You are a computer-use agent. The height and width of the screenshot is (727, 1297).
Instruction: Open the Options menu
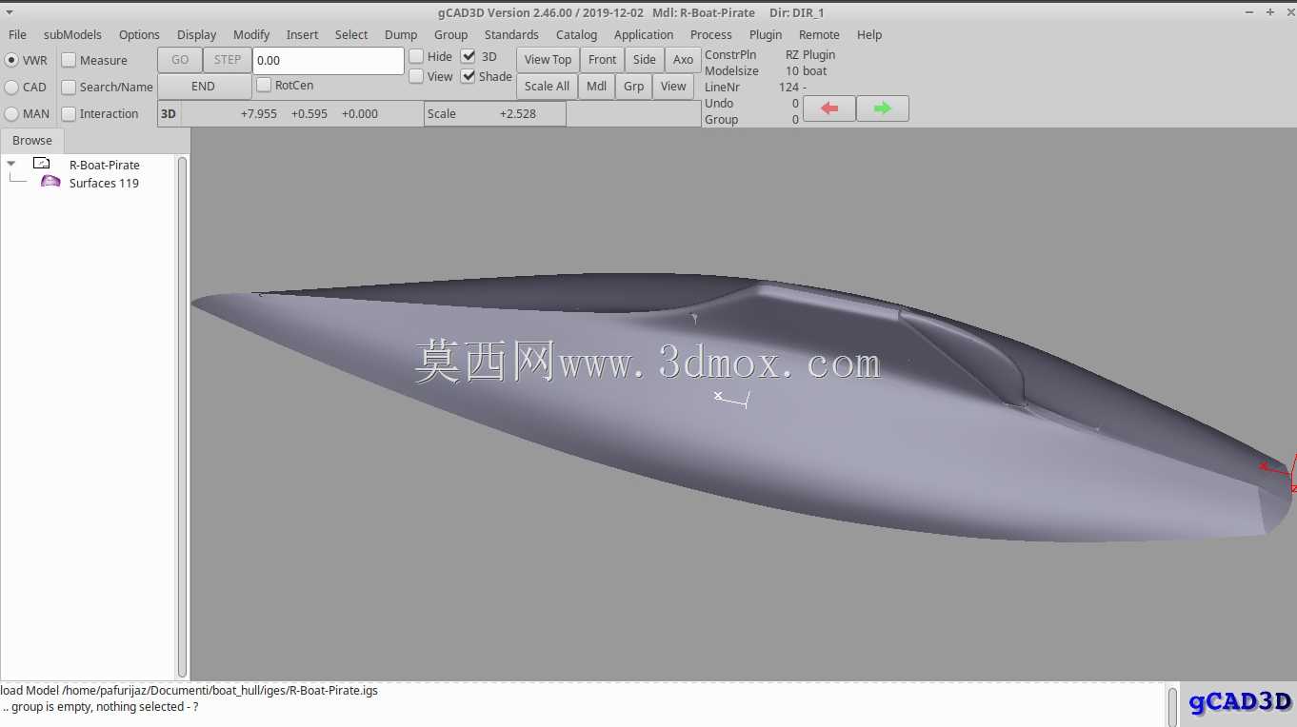(x=139, y=34)
